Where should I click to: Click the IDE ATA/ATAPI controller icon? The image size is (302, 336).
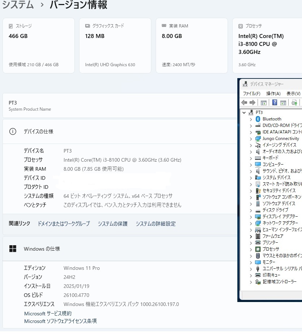[x=258, y=132]
